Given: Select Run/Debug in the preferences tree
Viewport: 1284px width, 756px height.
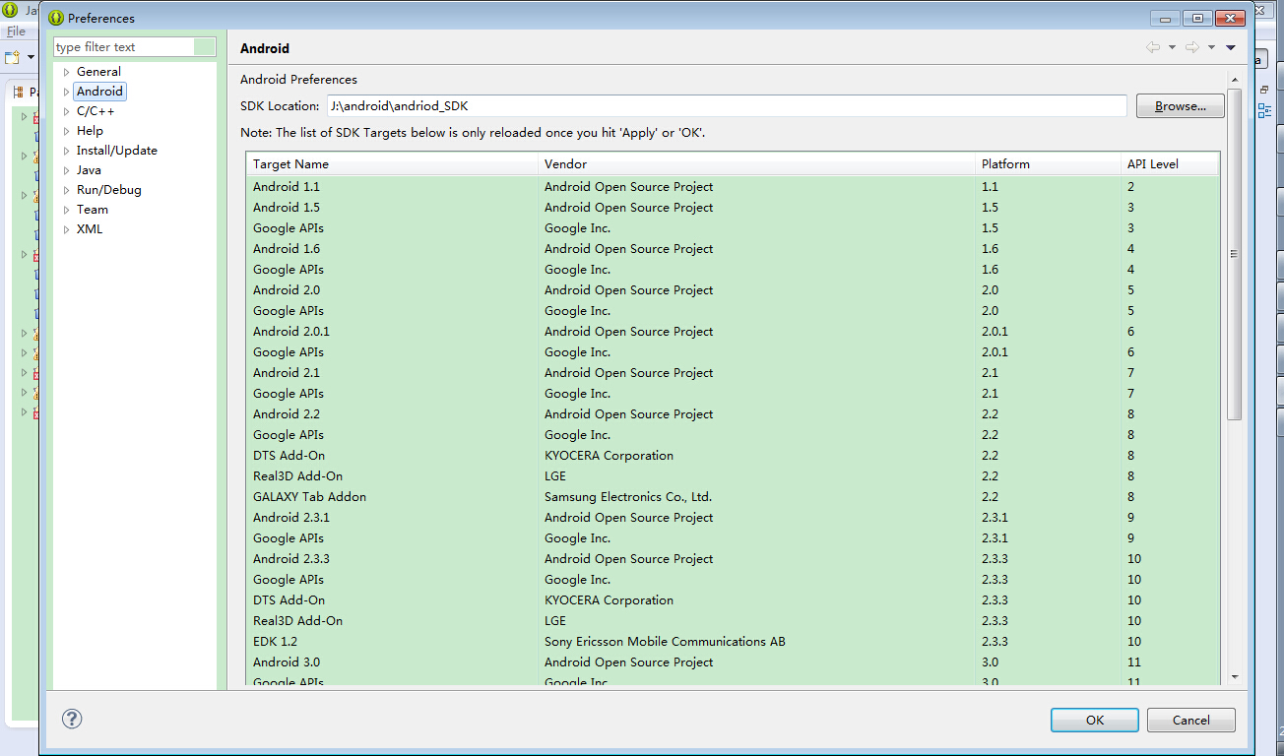Looking at the screenshot, I should click(109, 190).
